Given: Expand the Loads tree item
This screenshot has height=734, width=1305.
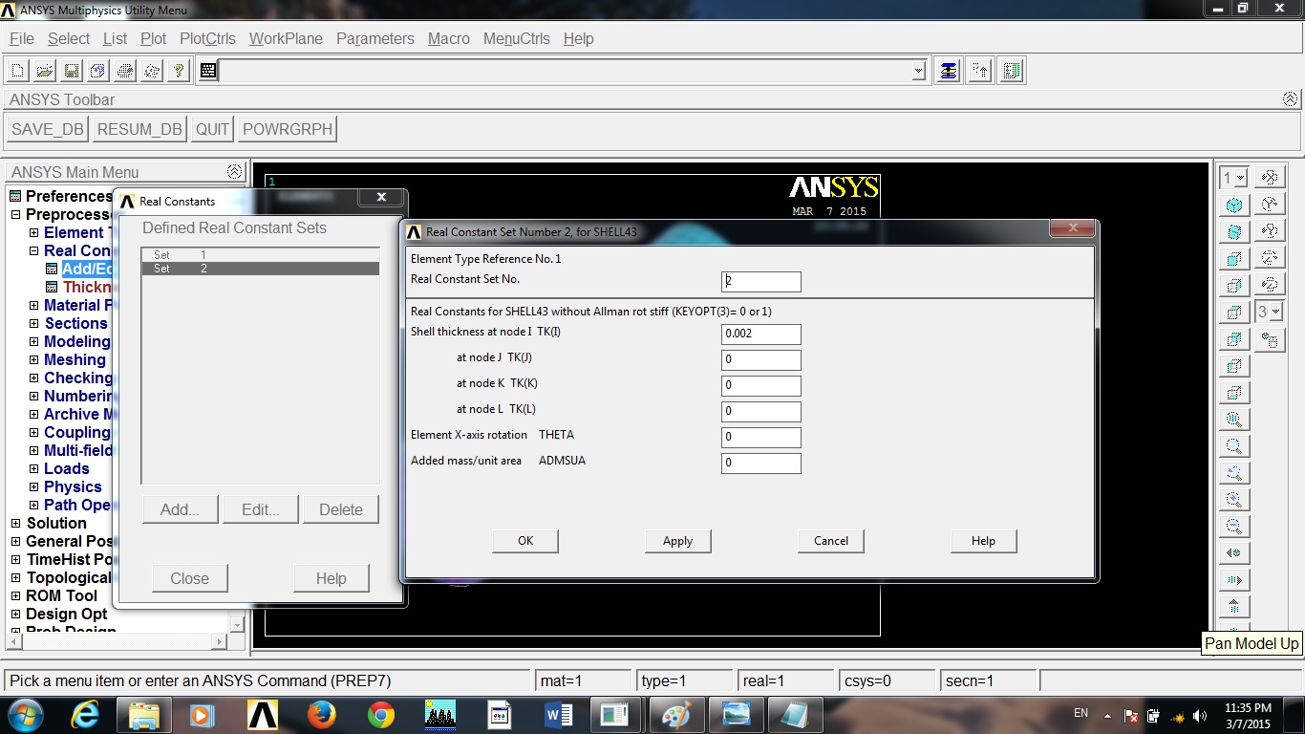Looking at the screenshot, I should tap(34, 469).
